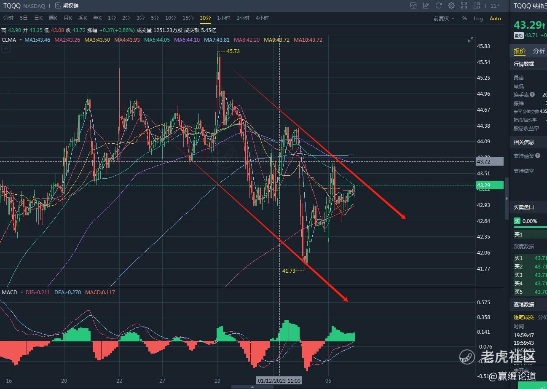Click the TQQQ ticker symbol in the header
The height and width of the screenshot is (389, 547).
(x=12, y=6)
